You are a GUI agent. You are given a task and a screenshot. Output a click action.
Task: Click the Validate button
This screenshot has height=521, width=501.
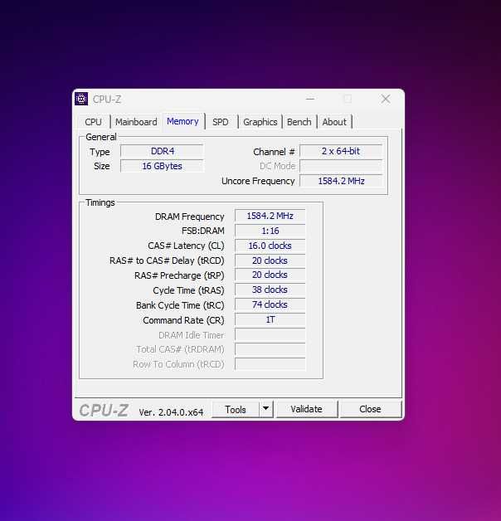(x=306, y=409)
